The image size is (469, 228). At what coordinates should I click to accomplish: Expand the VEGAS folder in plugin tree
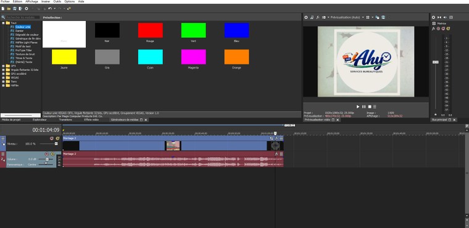point(3,78)
